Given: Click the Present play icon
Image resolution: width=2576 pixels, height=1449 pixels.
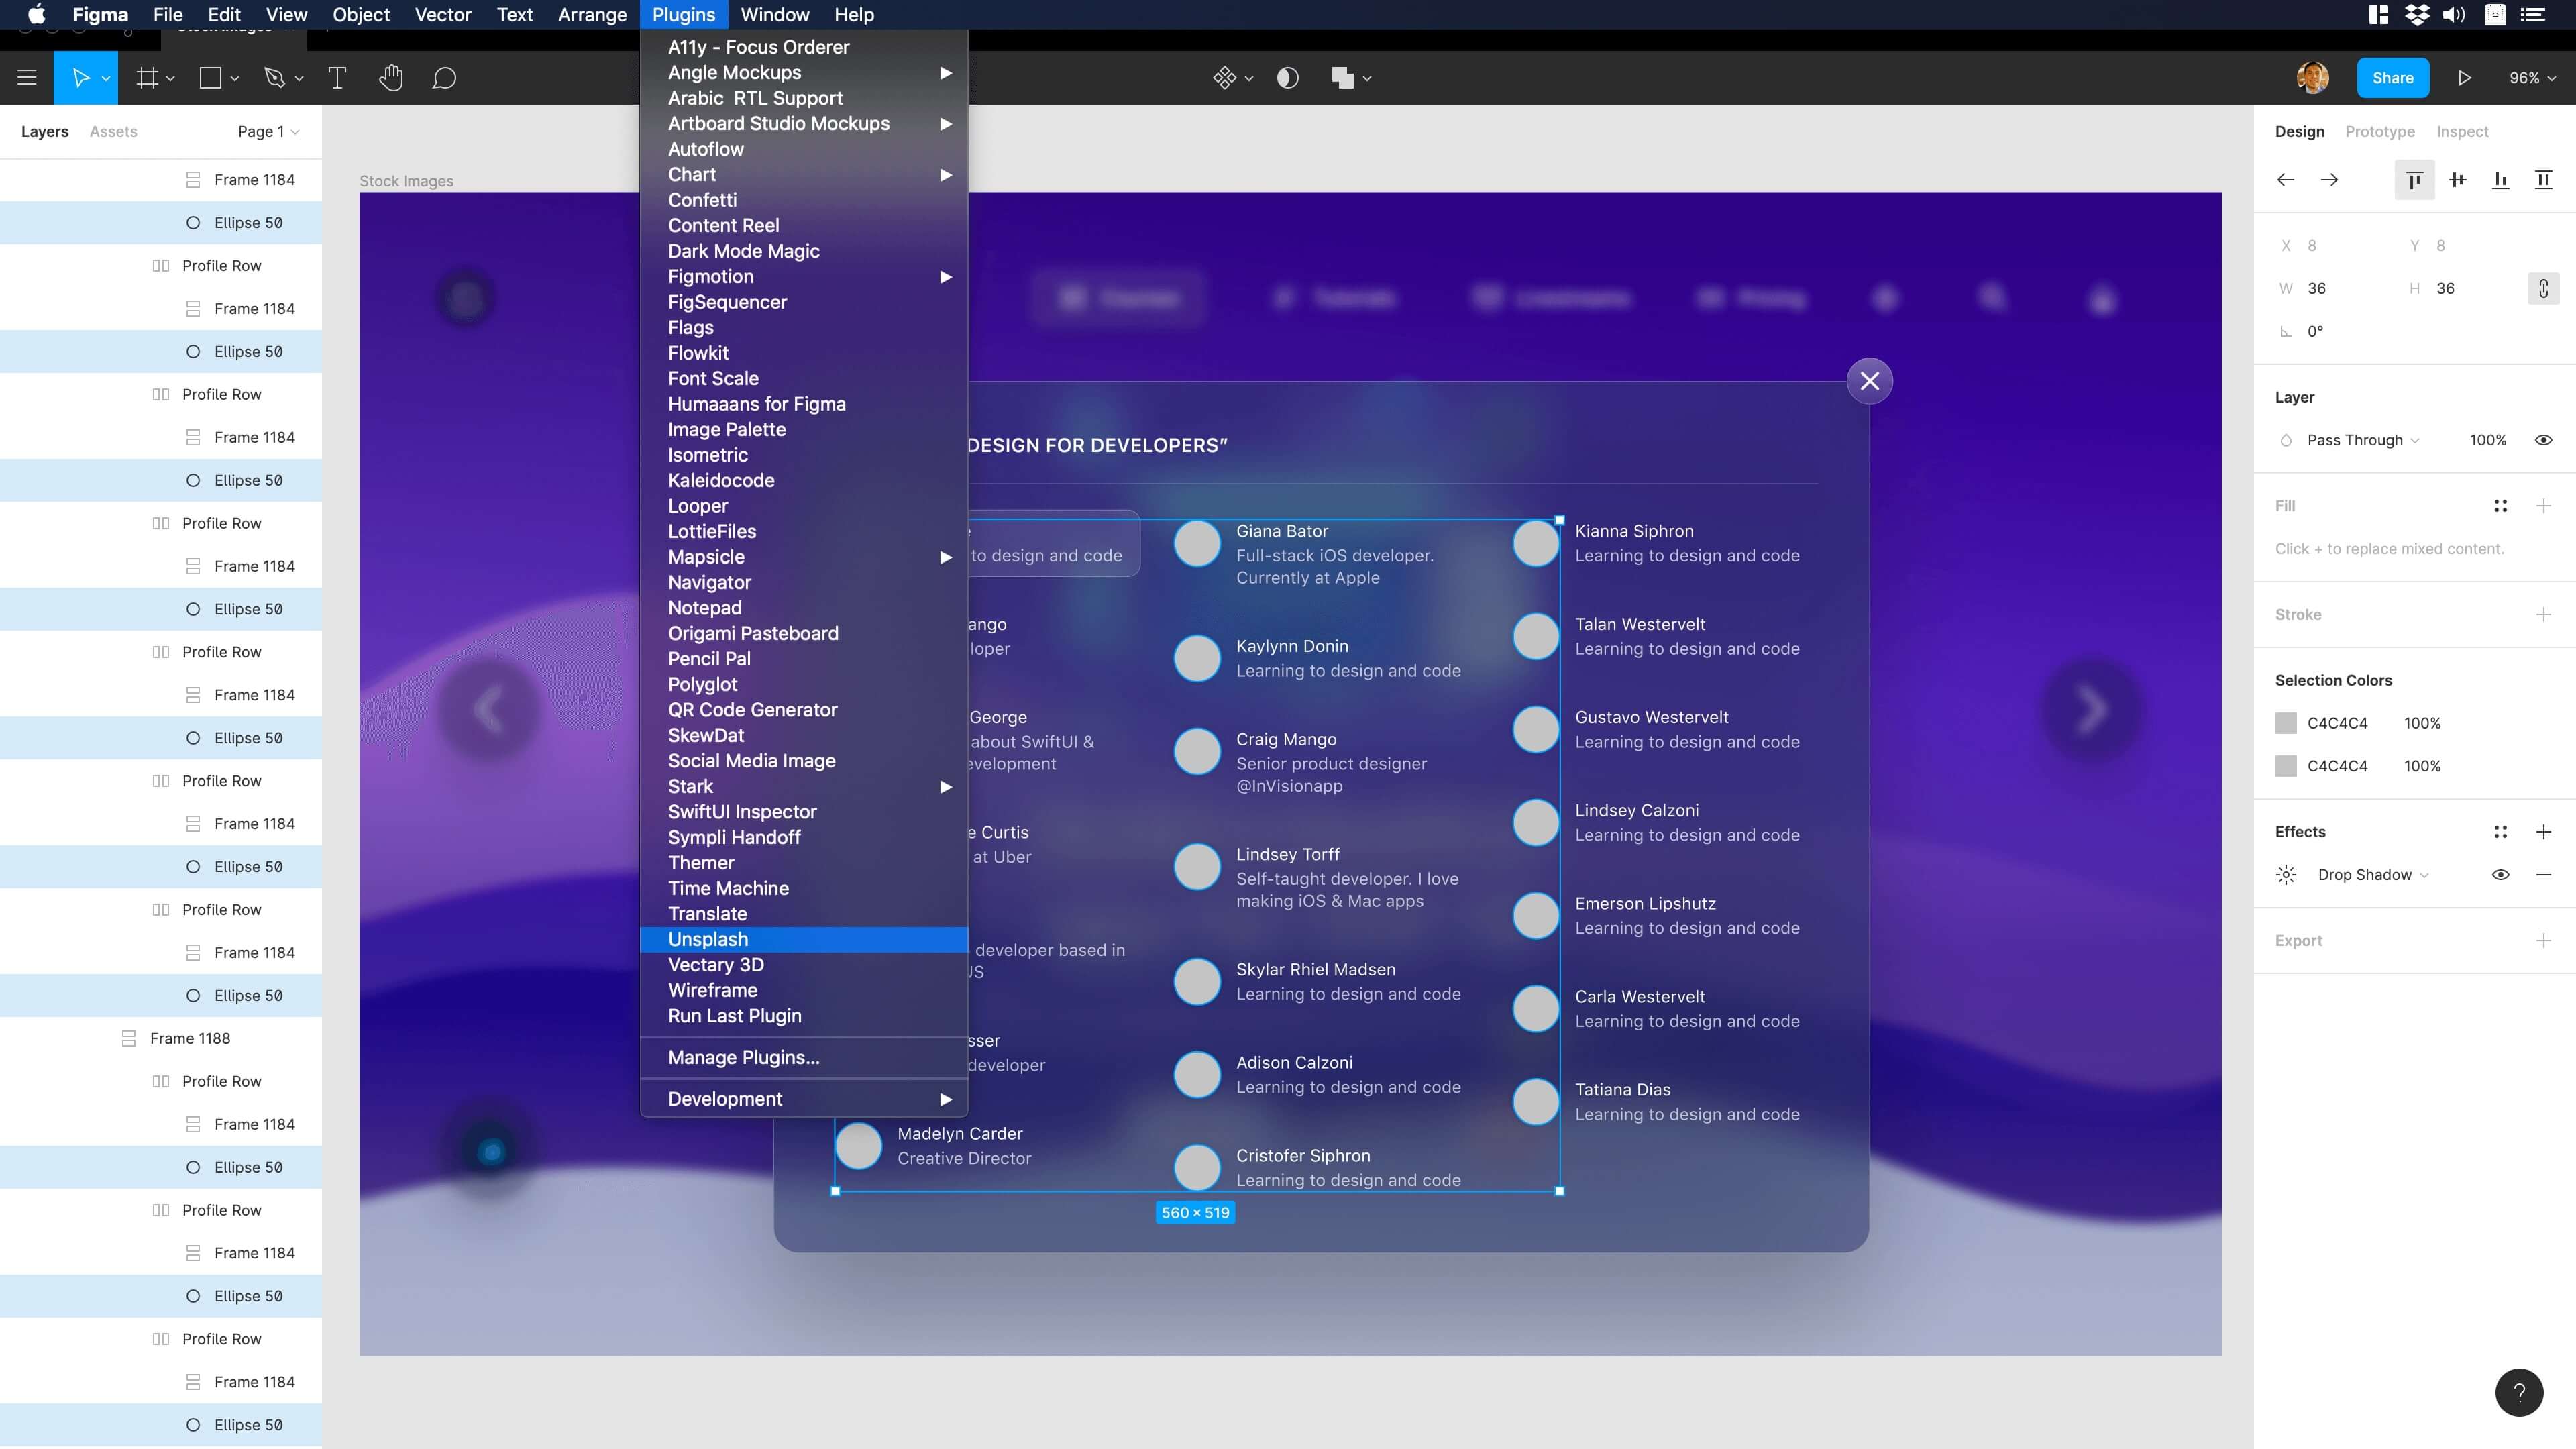Looking at the screenshot, I should 2464,78.
